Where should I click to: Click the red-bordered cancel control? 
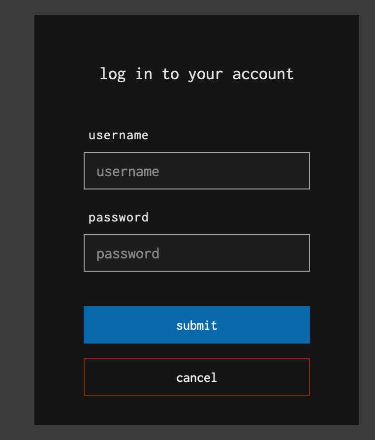pos(196,377)
